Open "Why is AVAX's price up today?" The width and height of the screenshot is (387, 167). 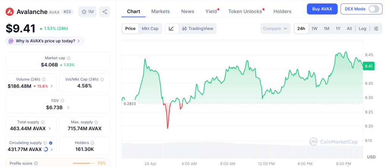(45, 41)
